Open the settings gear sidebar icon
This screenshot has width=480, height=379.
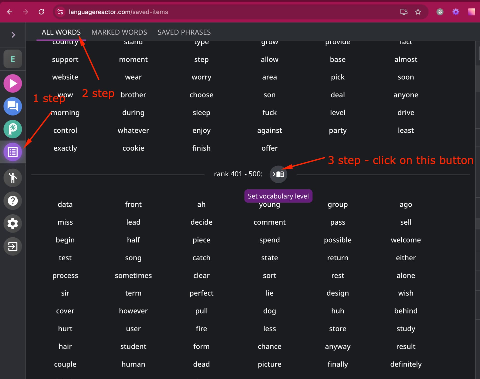click(13, 224)
